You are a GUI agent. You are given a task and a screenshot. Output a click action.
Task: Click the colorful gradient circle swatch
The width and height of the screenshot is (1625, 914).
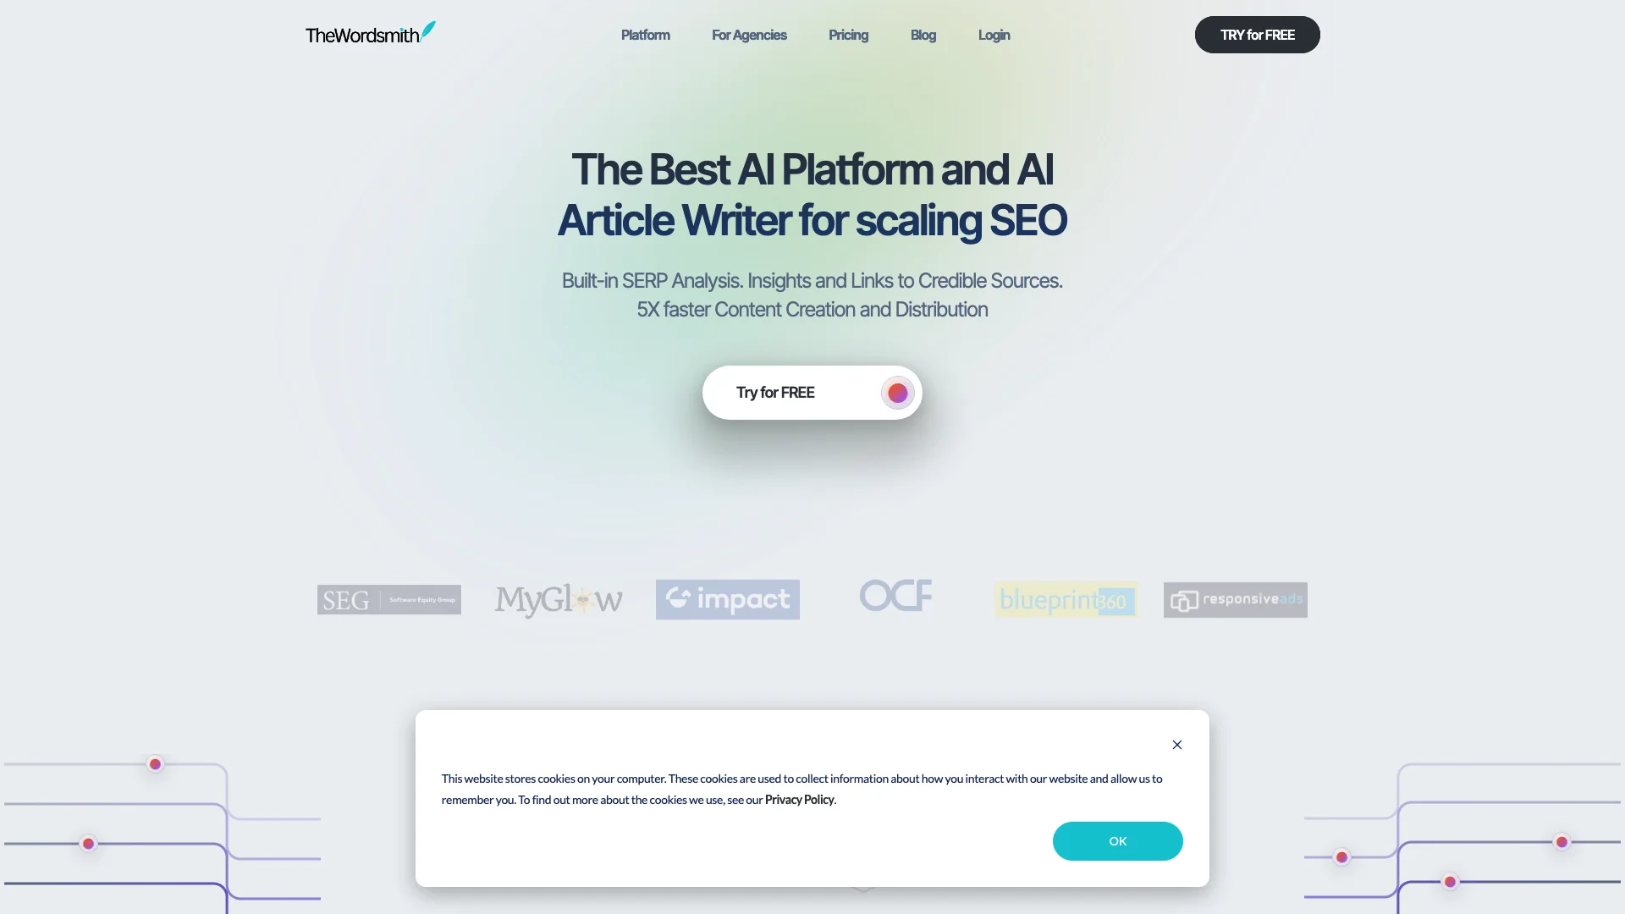pos(897,393)
